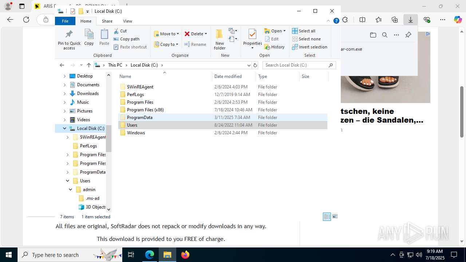Open Firefox from the taskbar
This screenshot has height=262, width=466.
click(185, 255)
